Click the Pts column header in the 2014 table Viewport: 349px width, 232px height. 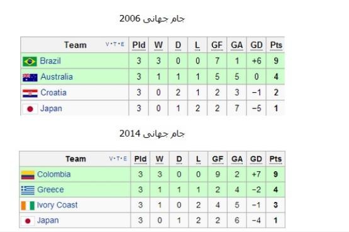pos(275,159)
